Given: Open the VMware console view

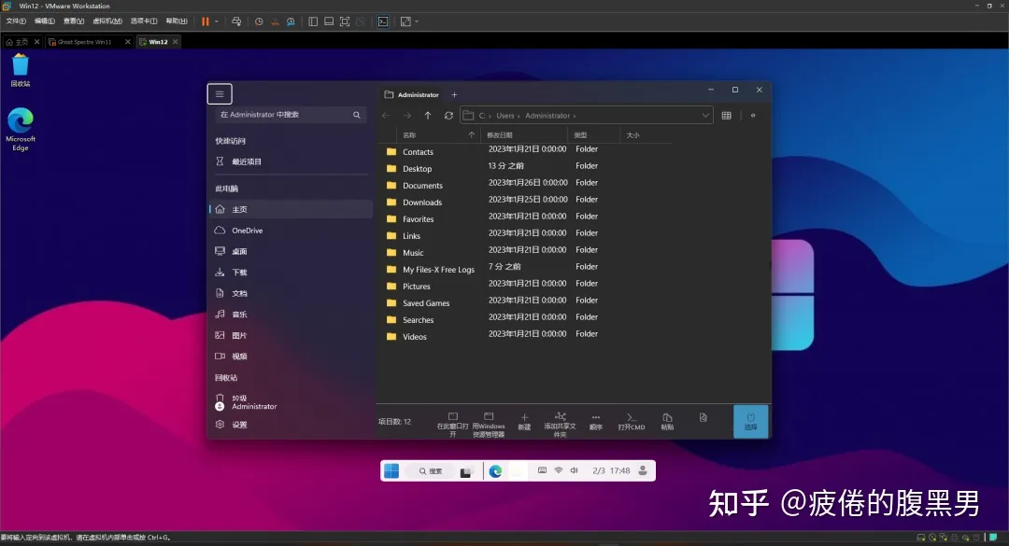Looking at the screenshot, I should (x=383, y=21).
